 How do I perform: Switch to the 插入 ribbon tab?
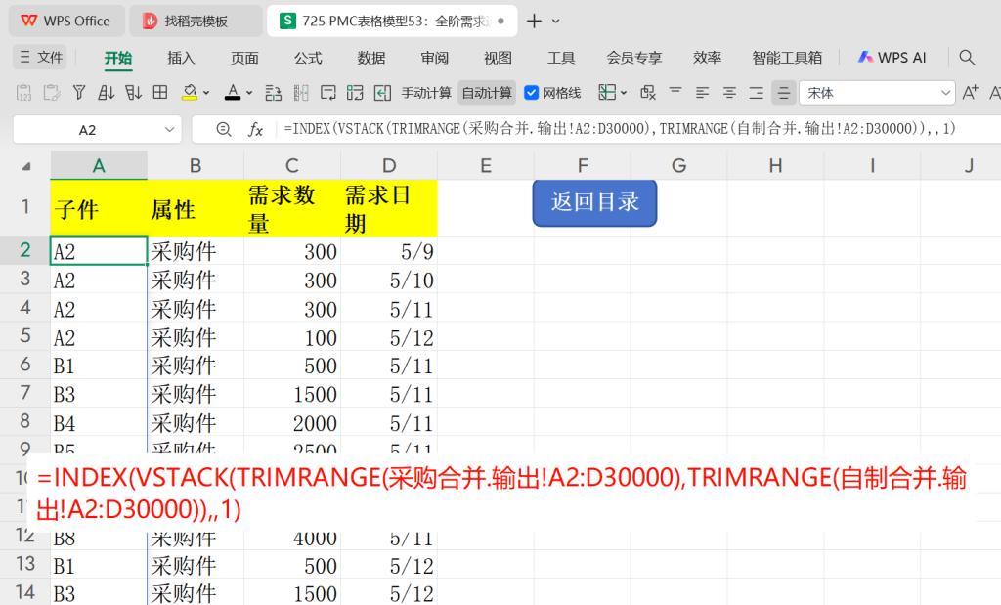click(x=181, y=58)
